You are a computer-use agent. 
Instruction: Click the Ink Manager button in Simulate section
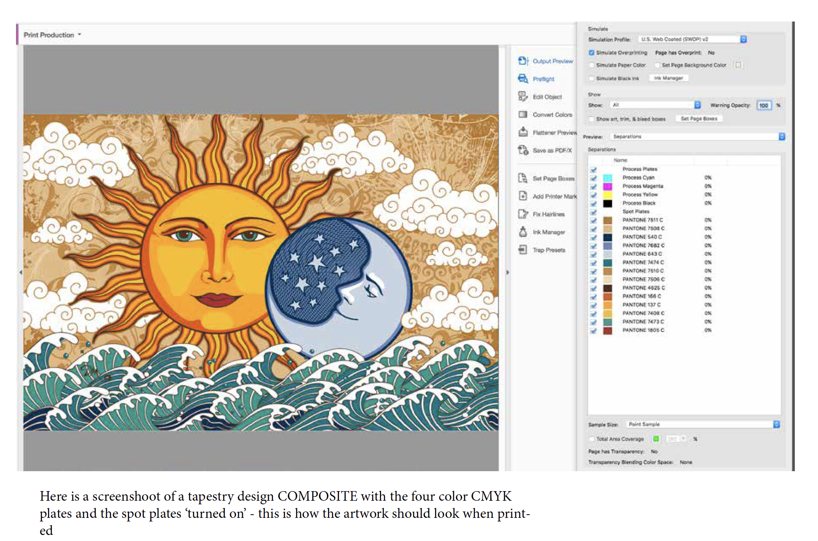click(x=668, y=78)
